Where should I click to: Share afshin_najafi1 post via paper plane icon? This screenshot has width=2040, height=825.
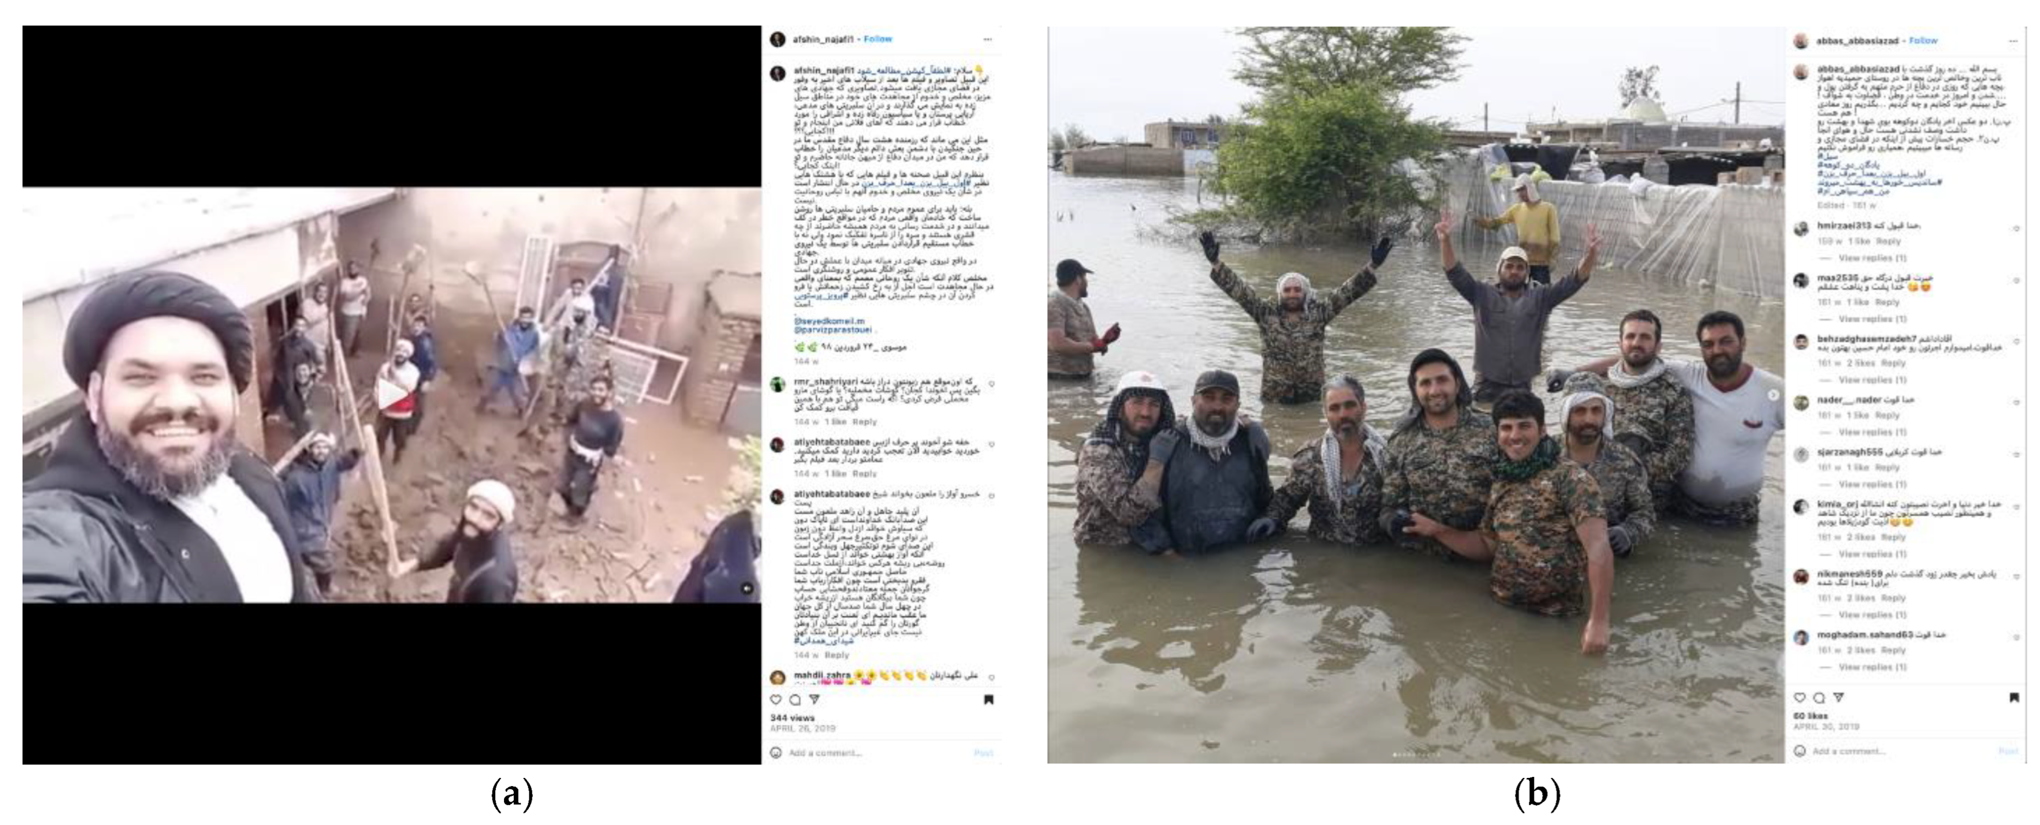point(814,700)
